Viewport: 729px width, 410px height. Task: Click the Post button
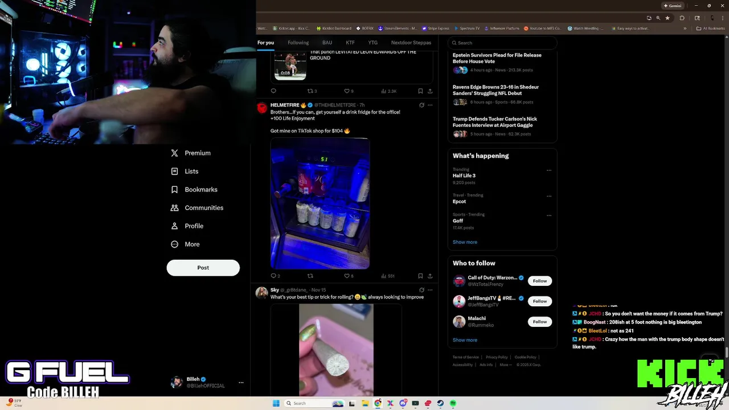[x=203, y=268]
